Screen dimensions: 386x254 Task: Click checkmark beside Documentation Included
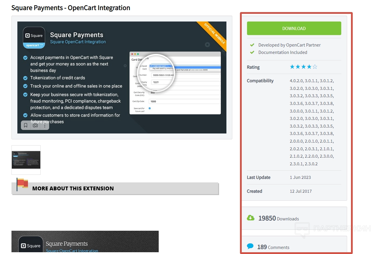click(252, 52)
